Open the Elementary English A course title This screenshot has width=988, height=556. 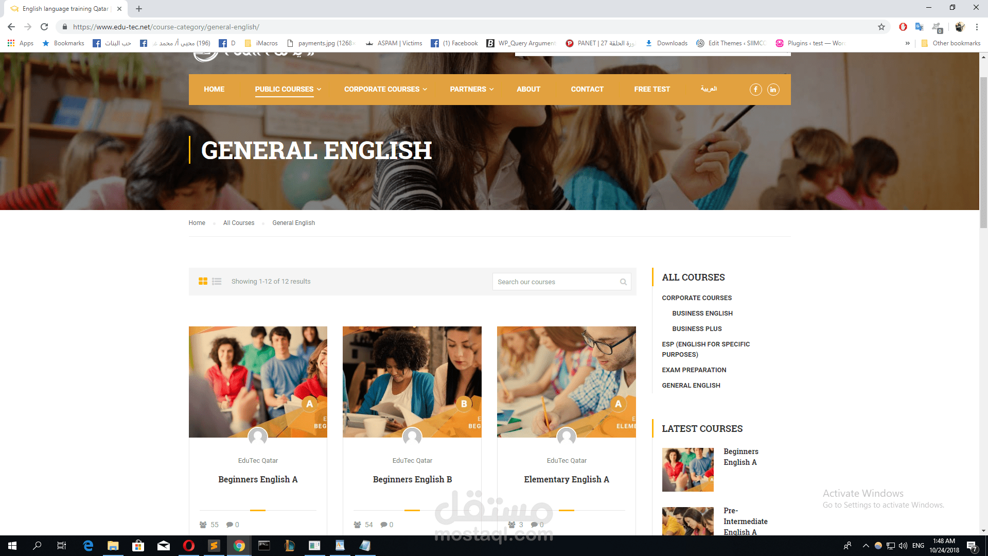click(567, 479)
